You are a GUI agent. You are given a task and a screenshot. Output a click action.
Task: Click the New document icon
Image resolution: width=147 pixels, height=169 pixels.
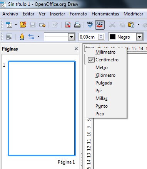(x=9, y=25)
